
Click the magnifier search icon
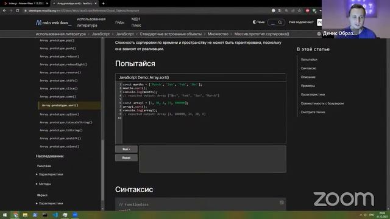[x=280, y=23]
